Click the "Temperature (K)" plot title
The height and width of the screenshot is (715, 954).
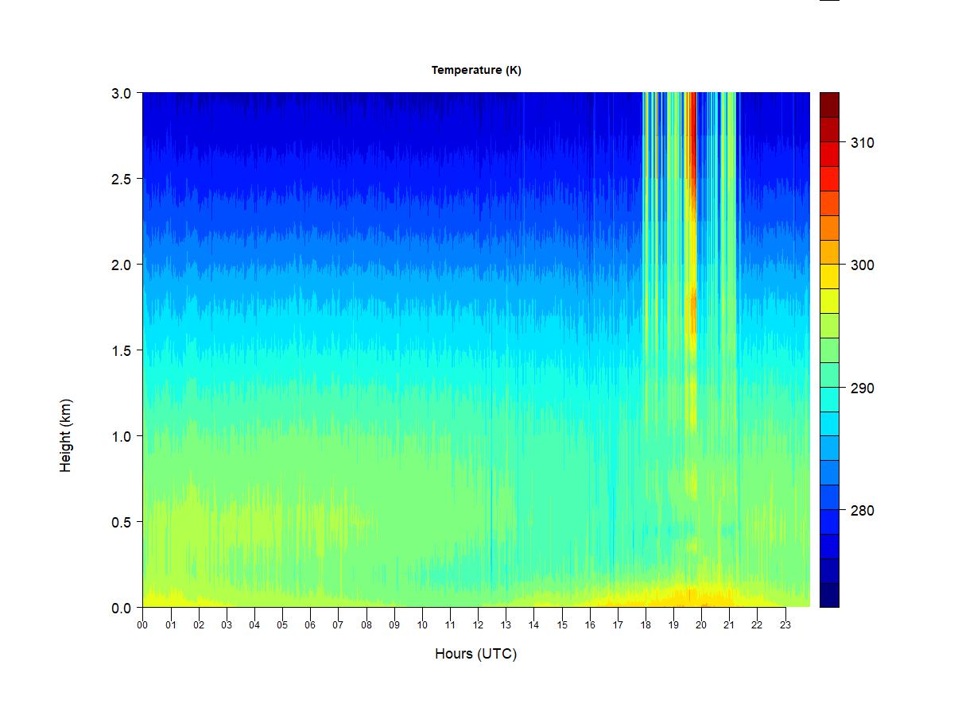[x=476, y=70]
